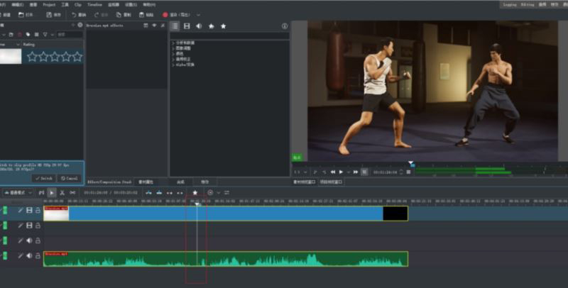The height and width of the screenshot is (288, 568).
Task: Show favorite effects with the plain star tab
Action: [224, 26]
